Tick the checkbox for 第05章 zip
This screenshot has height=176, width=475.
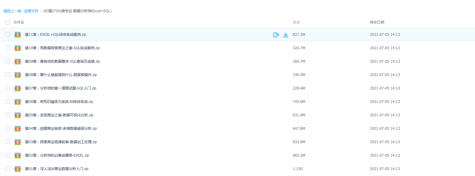pyautogui.click(x=8, y=115)
